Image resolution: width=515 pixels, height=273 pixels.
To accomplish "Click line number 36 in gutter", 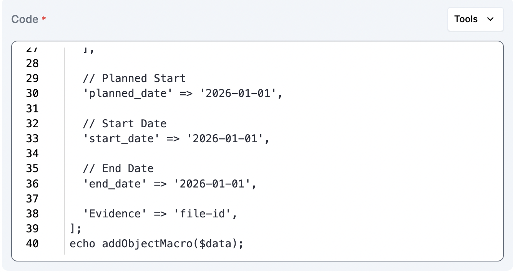I will 32,184.
